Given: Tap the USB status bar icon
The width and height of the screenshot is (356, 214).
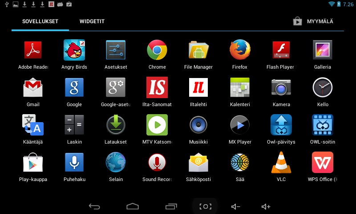Looking at the screenshot, I should click(7, 4).
